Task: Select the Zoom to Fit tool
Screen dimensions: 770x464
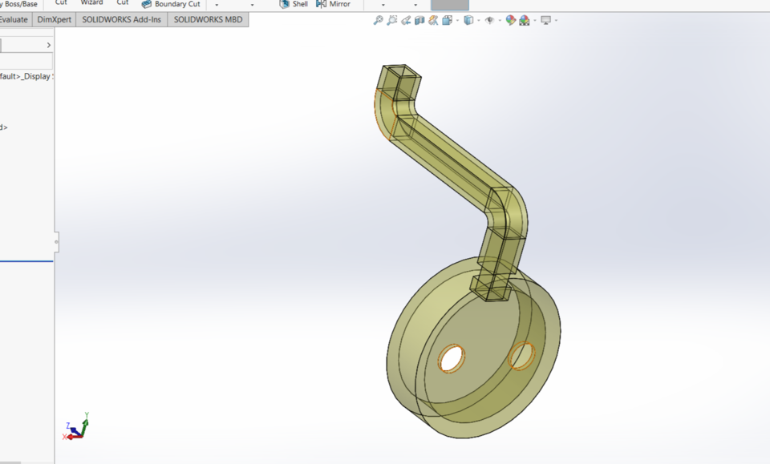Action: (378, 19)
